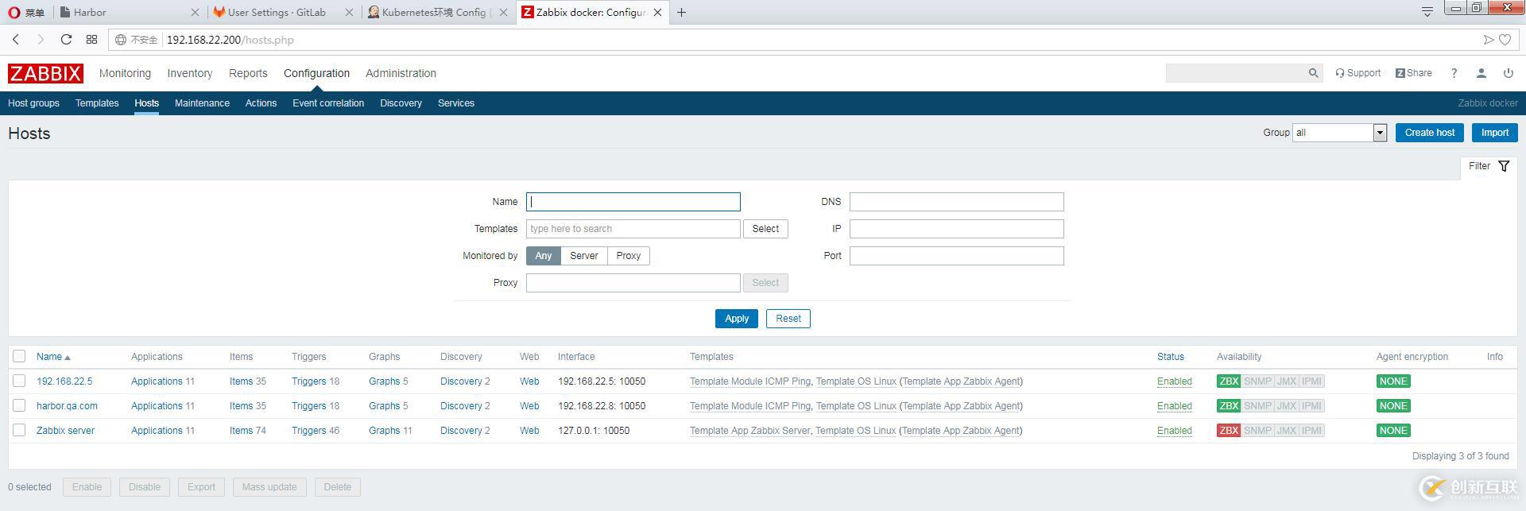Go forward with the browser forward arrow

pyautogui.click(x=41, y=40)
